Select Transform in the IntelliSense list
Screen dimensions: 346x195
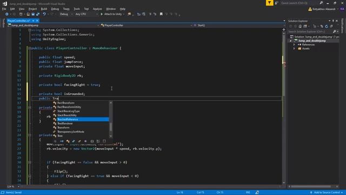pos(63,128)
